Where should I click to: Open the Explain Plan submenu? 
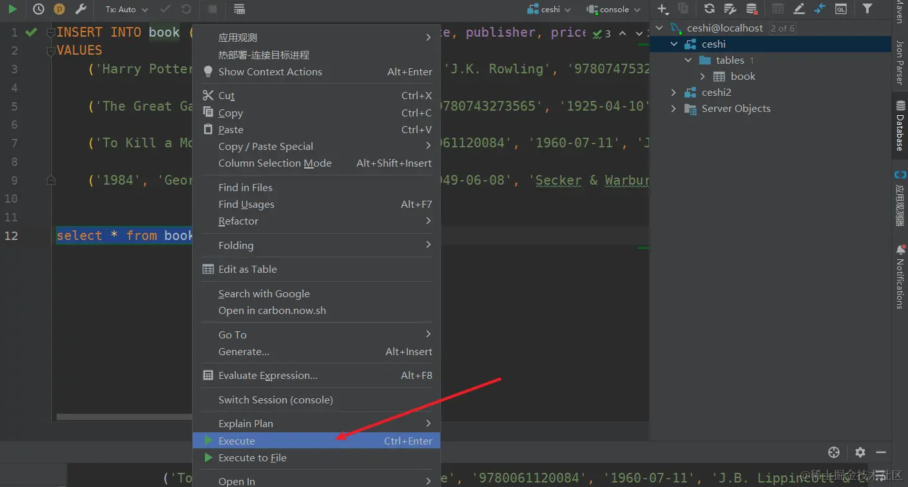(x=316, y=423)
